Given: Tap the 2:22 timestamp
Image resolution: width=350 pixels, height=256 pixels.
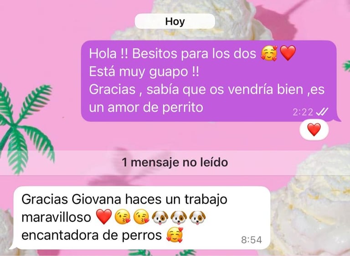Looking at the screenshot, I should pos(303,112).
